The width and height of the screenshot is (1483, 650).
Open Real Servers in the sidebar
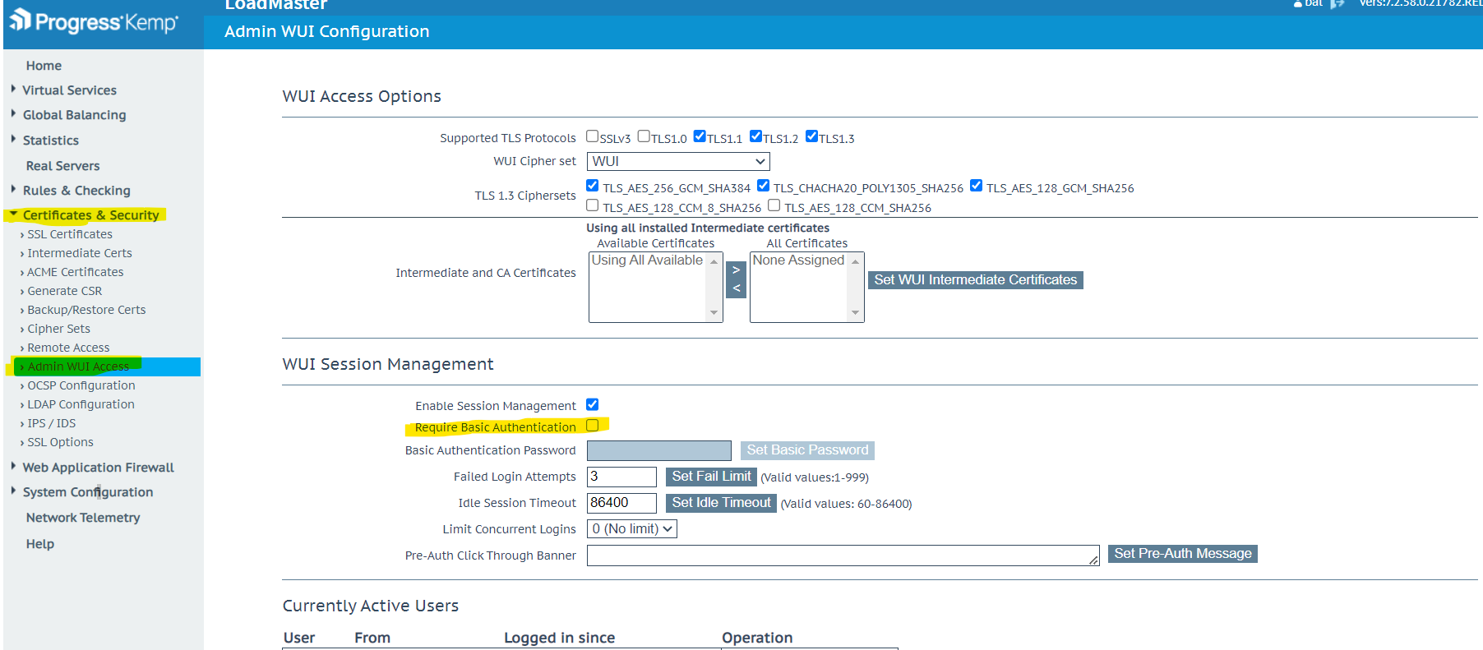[x=62, y=166]
